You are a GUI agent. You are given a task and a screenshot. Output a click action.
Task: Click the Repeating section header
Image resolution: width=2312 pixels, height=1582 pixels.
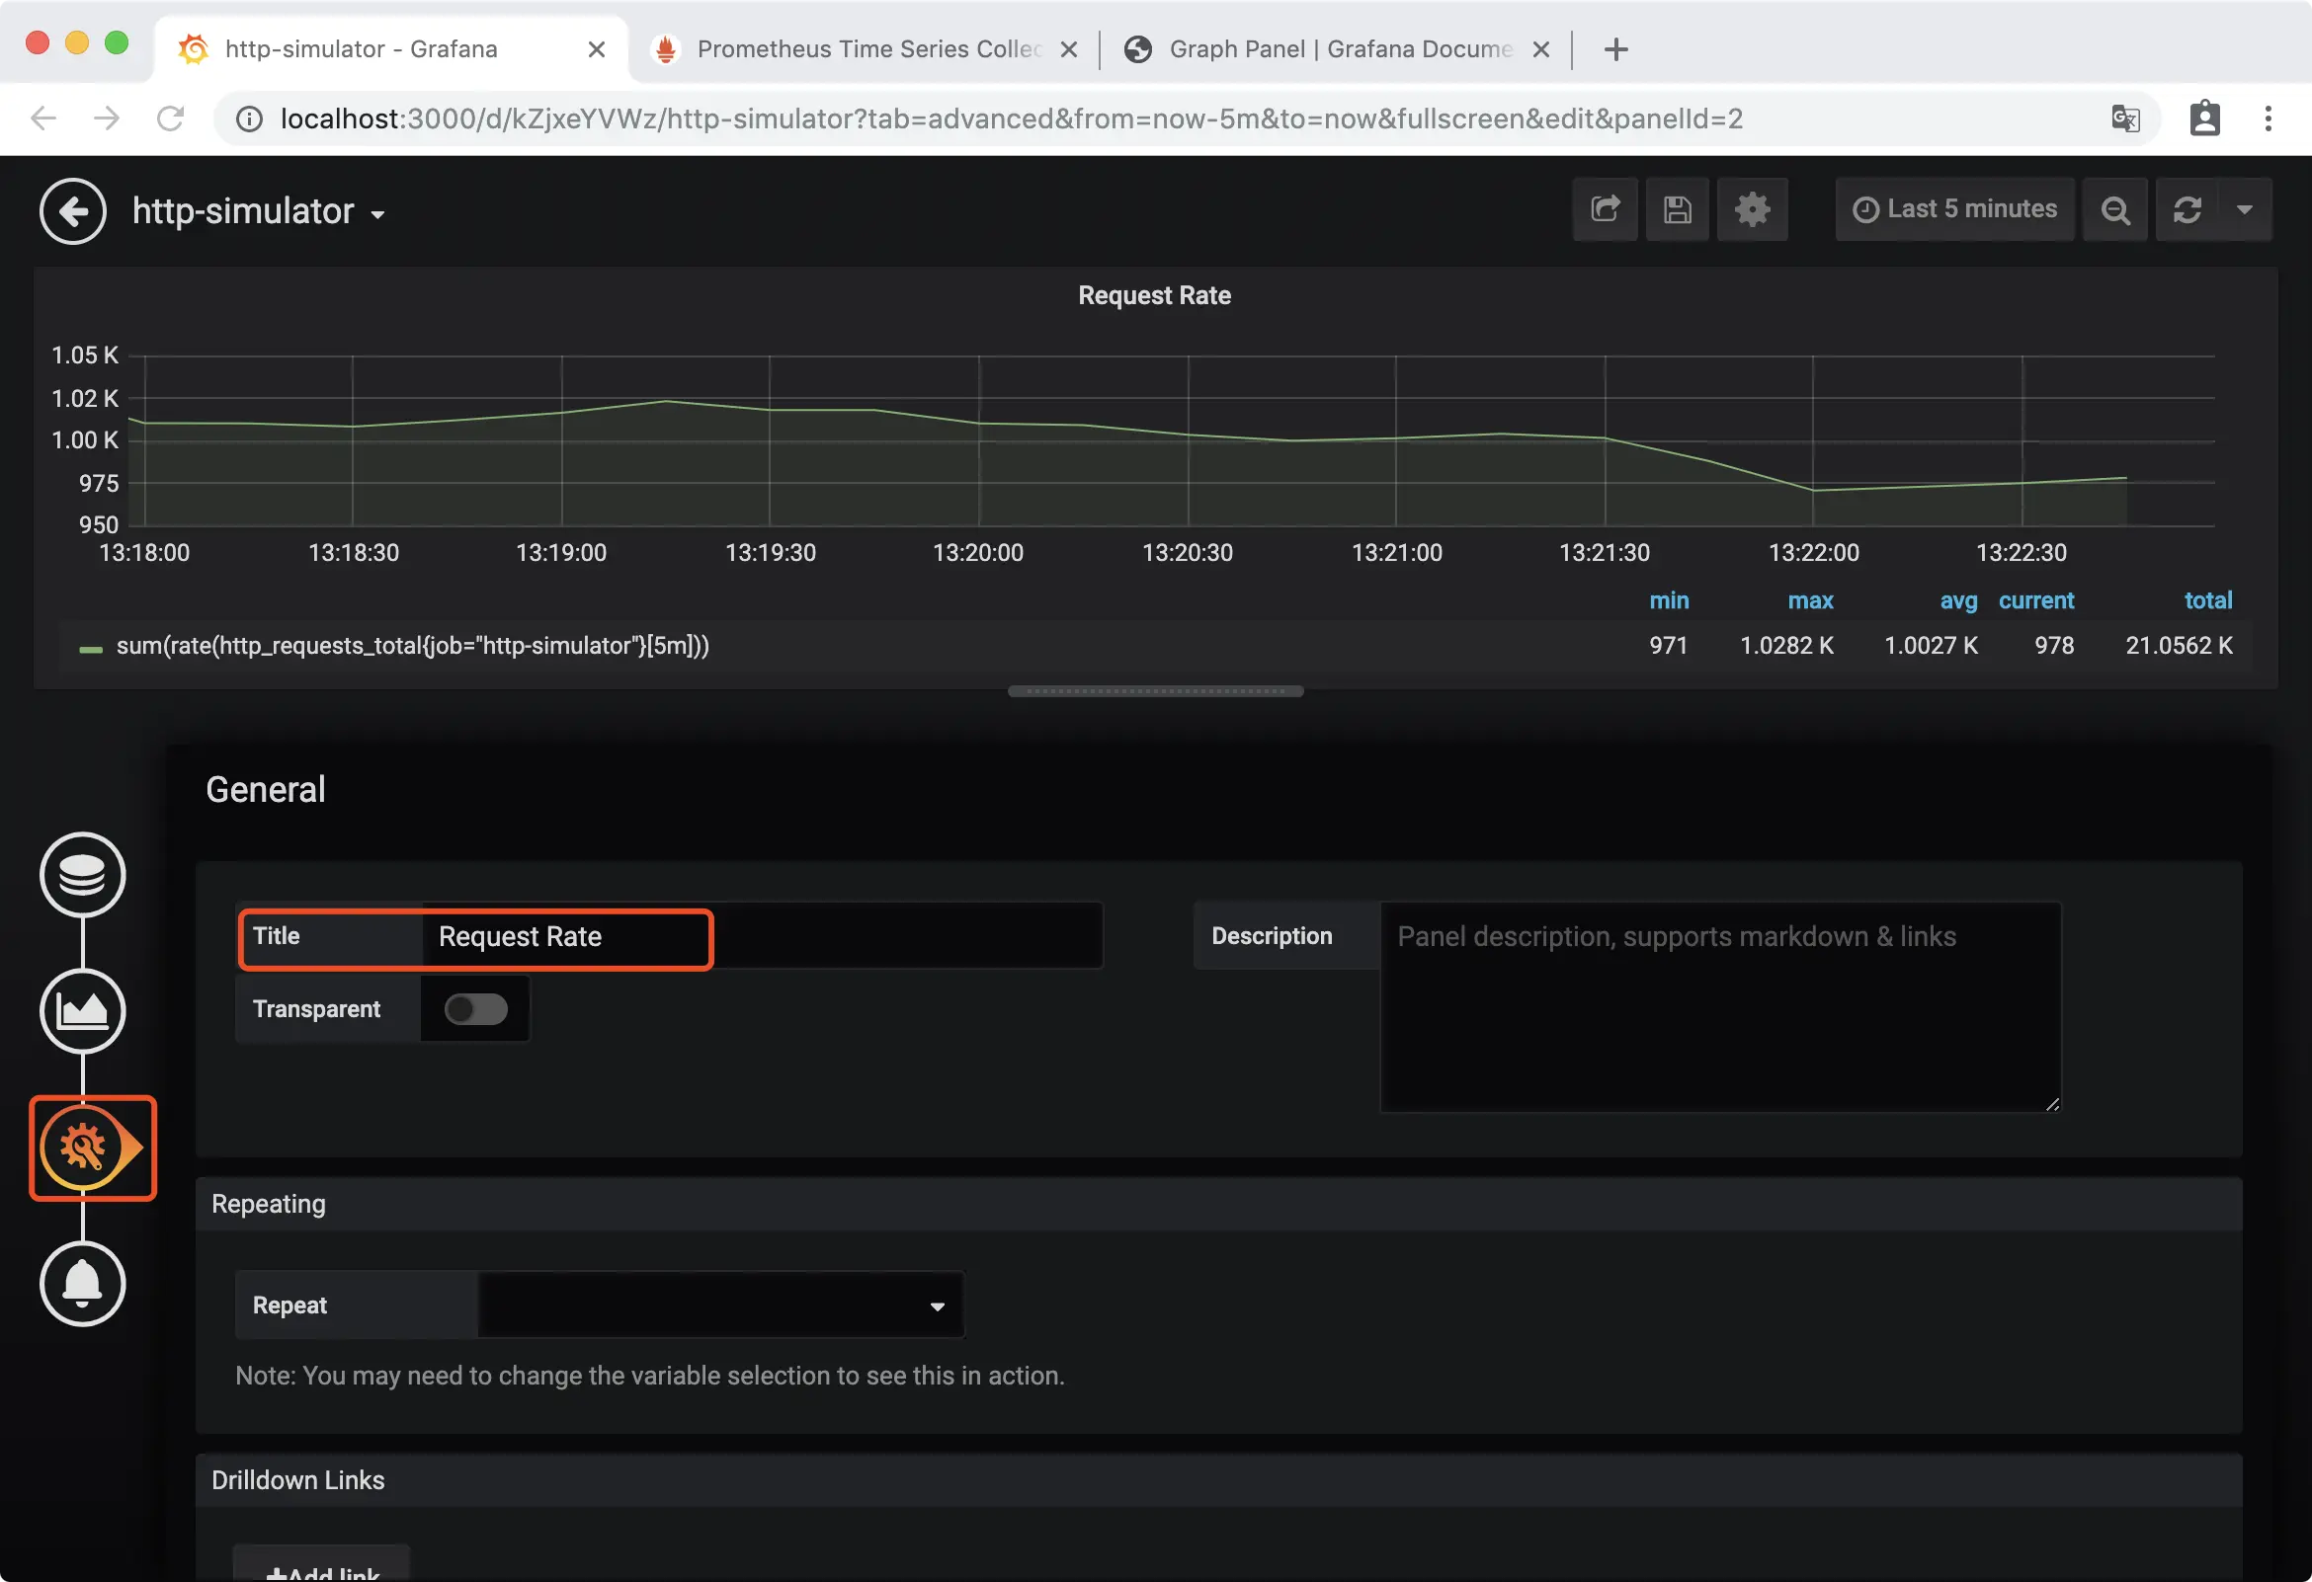1218,1203
